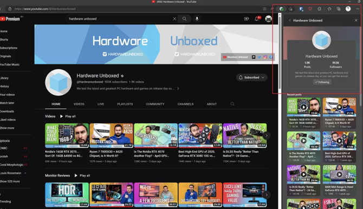The height and width of the screenshot is (209, 363).
Task: Click the Twitter icon on channel banner
Action: [x=260, y=57]
